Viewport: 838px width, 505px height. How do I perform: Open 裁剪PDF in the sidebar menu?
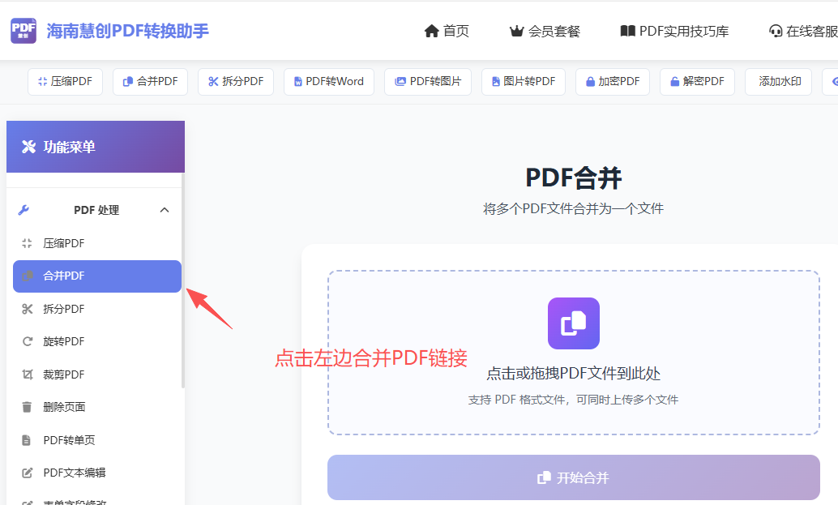coord(96,374)
